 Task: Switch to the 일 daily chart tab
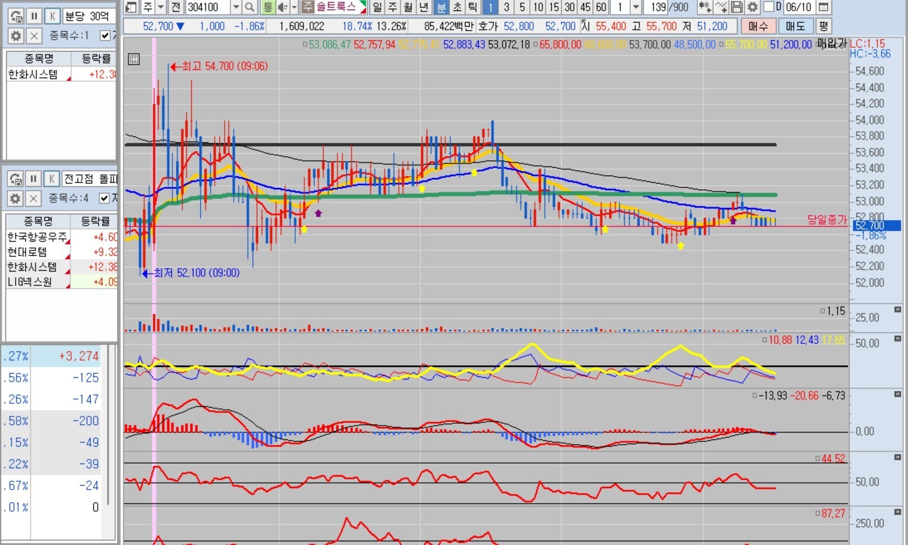click(377, 7)
